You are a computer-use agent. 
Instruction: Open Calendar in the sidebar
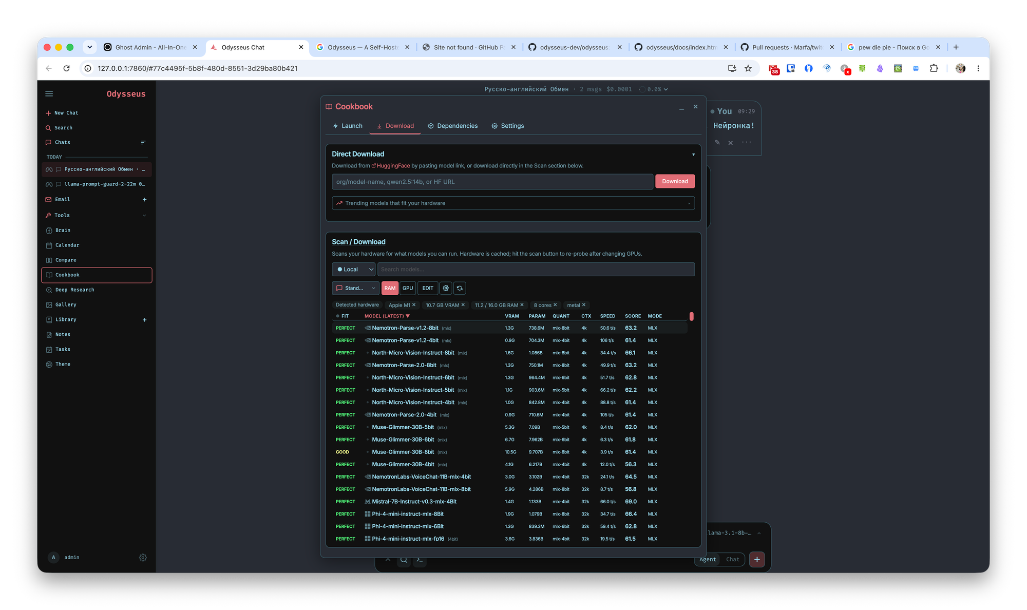(67, 245)
